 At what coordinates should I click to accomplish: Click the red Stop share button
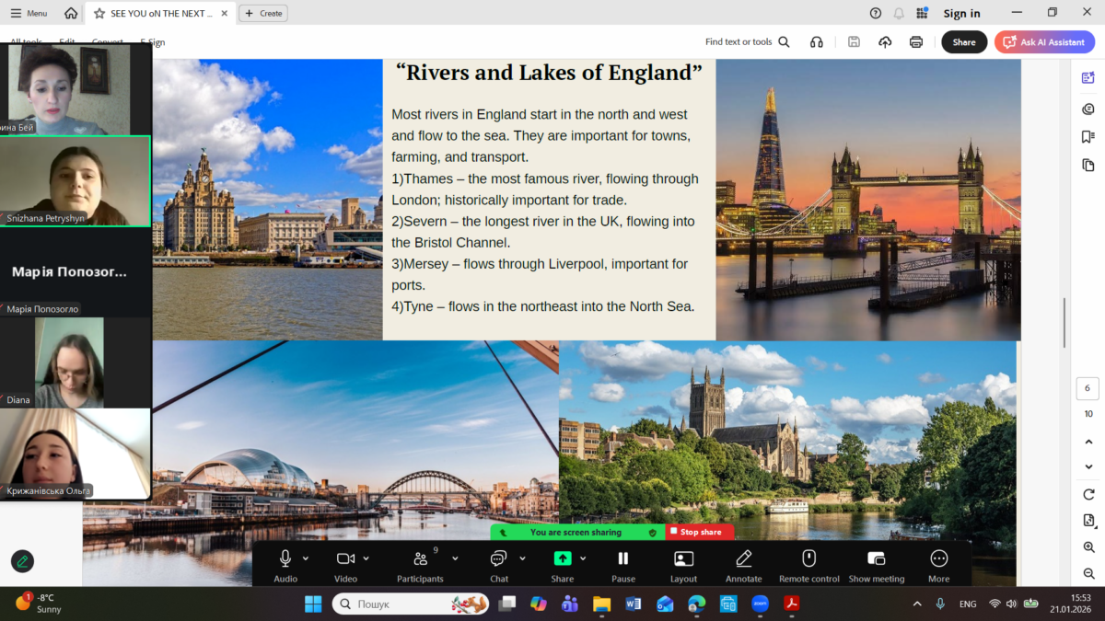coord(700,532)
